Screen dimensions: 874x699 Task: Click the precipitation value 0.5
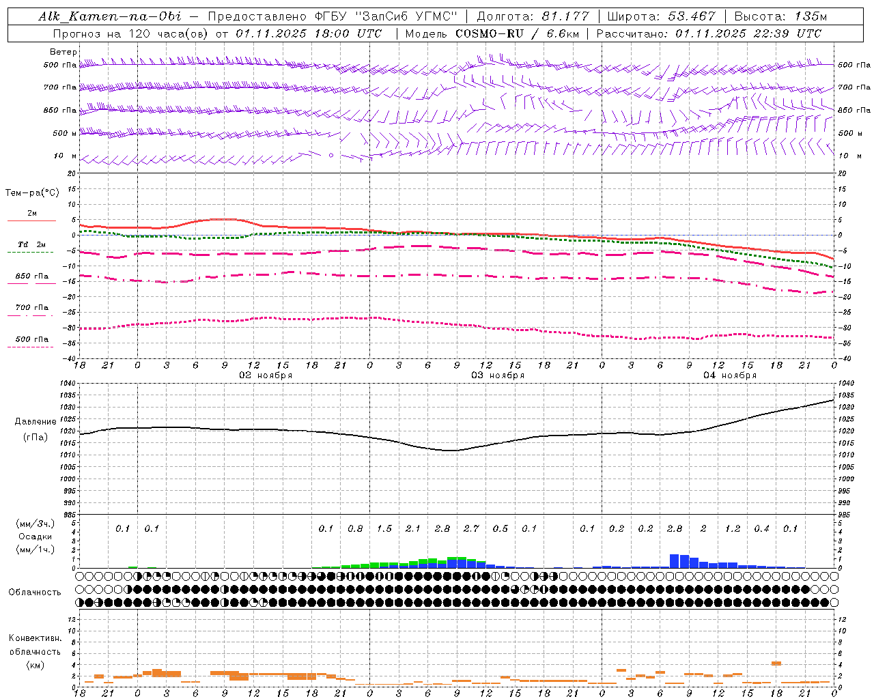click(501, 528)
